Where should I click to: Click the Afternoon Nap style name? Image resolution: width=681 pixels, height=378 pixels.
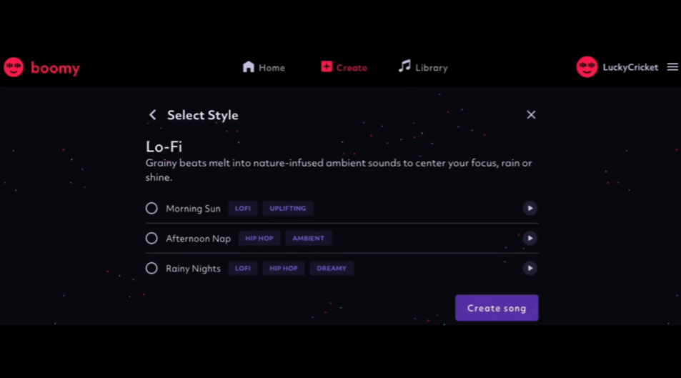(198, 239)
